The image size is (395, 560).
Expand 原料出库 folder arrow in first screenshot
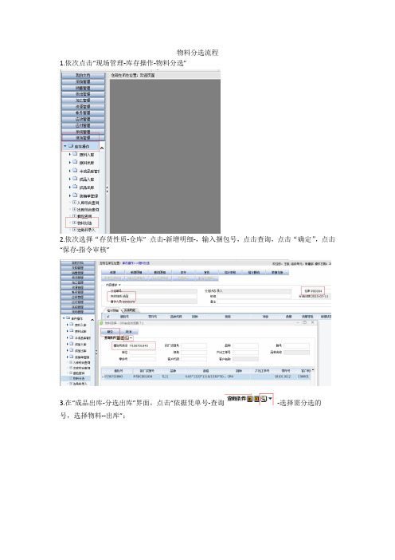(70, 163)
